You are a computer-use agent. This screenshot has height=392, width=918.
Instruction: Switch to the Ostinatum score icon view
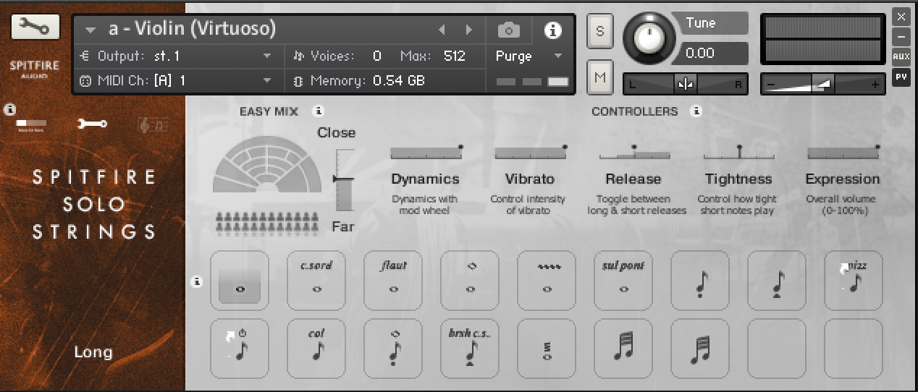coord(153,125)
